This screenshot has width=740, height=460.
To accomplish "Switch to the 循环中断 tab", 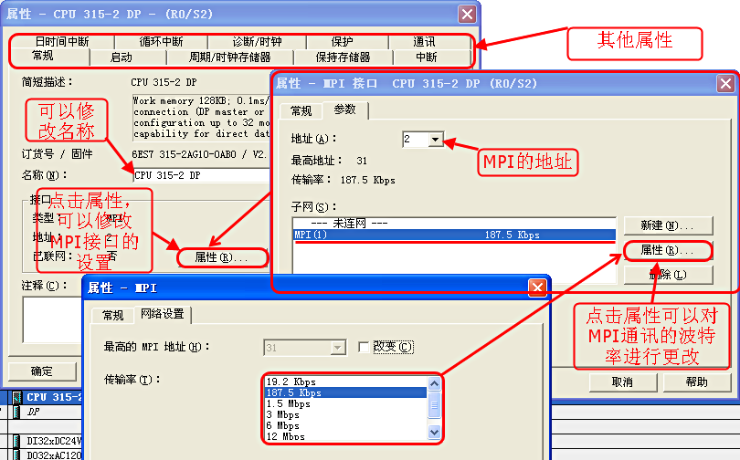I will pos(161,41).
